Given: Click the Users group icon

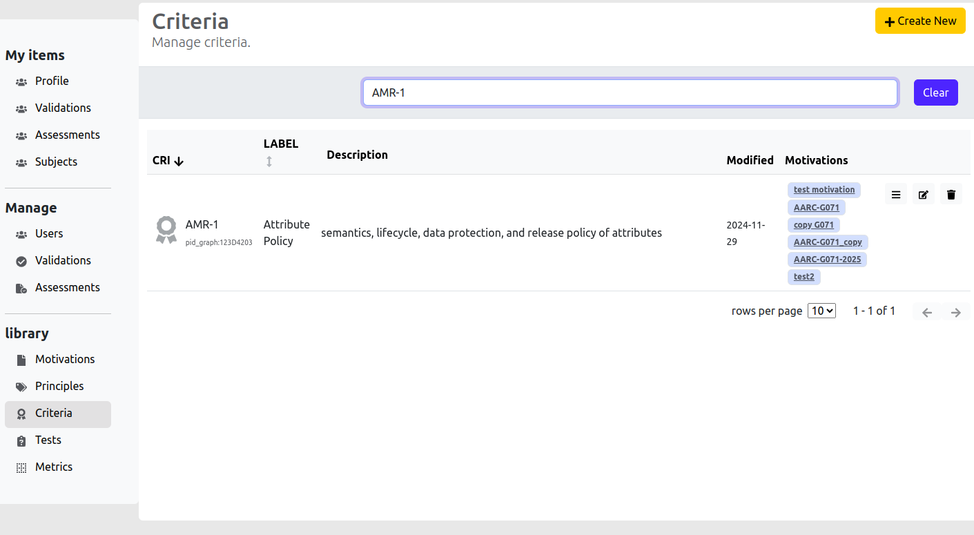Looking at the screenshot, I should (x=21, y=234).
